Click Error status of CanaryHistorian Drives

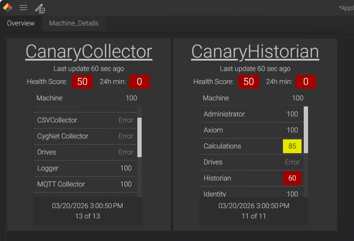coord(292,162)
